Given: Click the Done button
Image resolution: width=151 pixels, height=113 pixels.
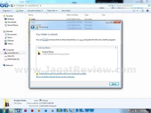Looking at the screenshot, I should click(x=114, y=84).
